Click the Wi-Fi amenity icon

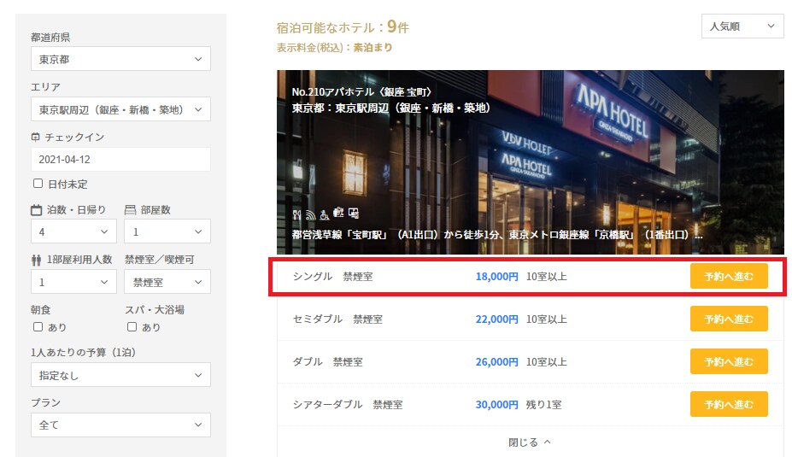(x=311, y=214)
